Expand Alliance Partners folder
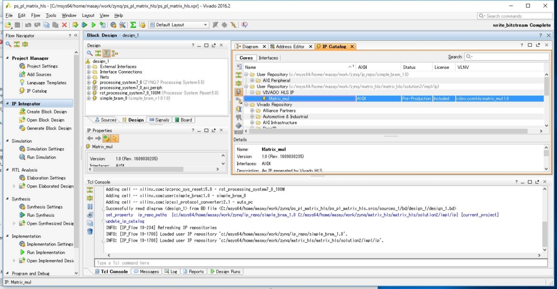557x289 pixels. 252,111
